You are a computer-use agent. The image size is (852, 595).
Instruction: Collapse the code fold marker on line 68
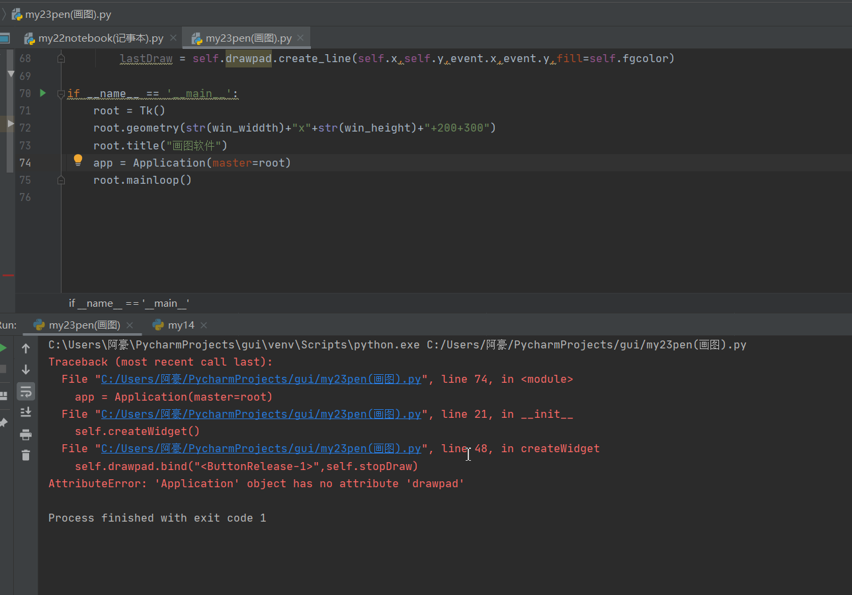point(61,58)
